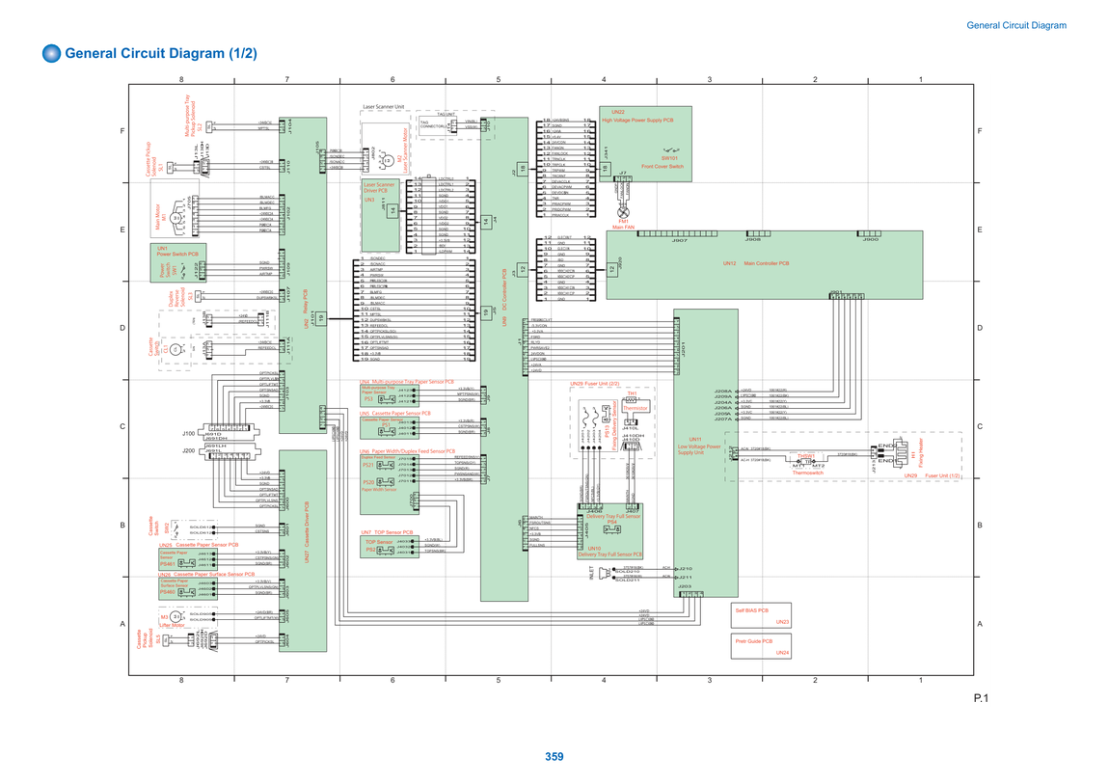
Task: Select the UN23 Self BIAS PCB box
Action: click(761, 615)
